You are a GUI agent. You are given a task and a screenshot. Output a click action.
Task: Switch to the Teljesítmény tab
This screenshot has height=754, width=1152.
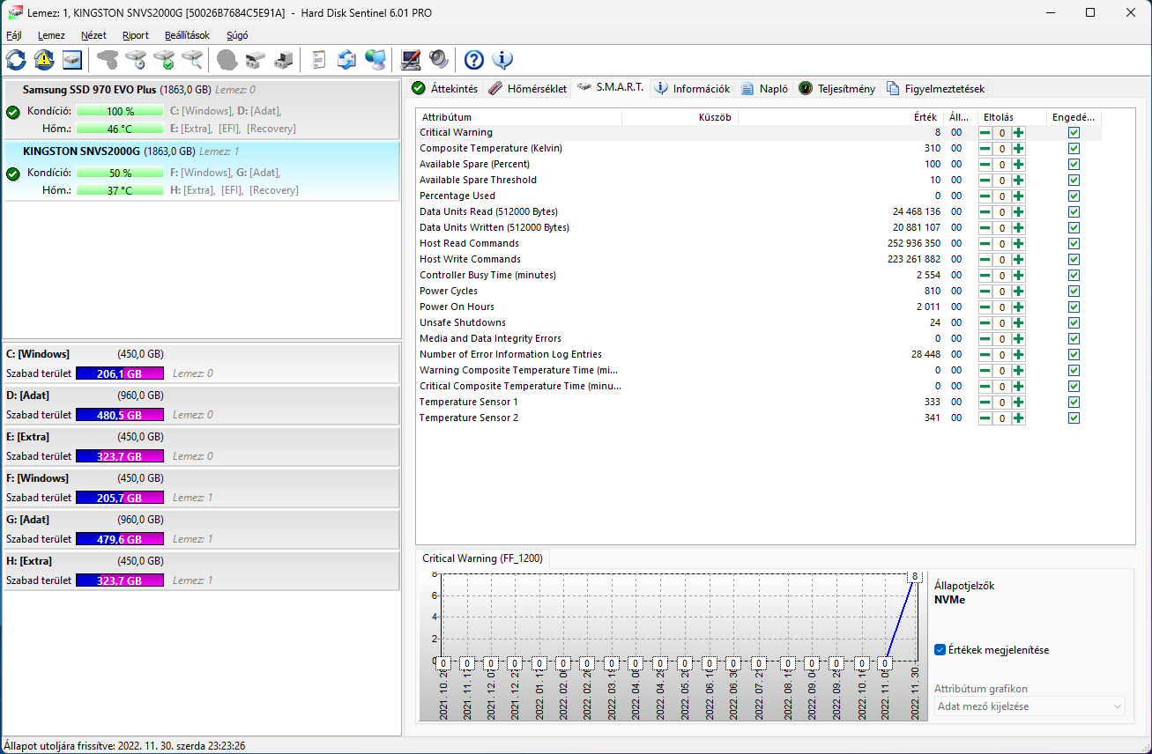837,88
